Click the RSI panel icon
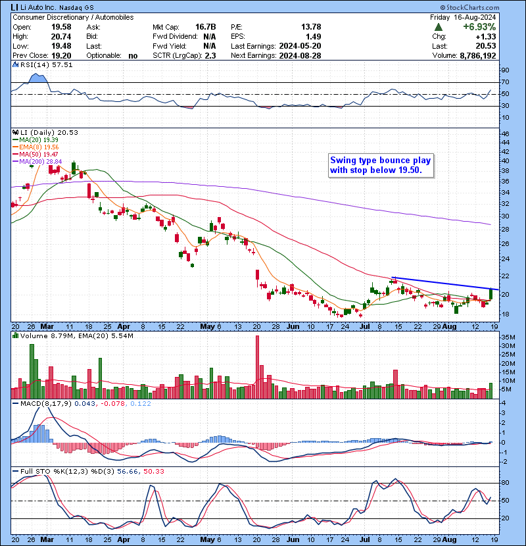The width and height of the screenshot is (526, 546). [15, 64]
